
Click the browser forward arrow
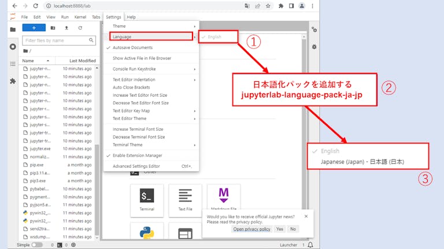(x=25, y=6)
